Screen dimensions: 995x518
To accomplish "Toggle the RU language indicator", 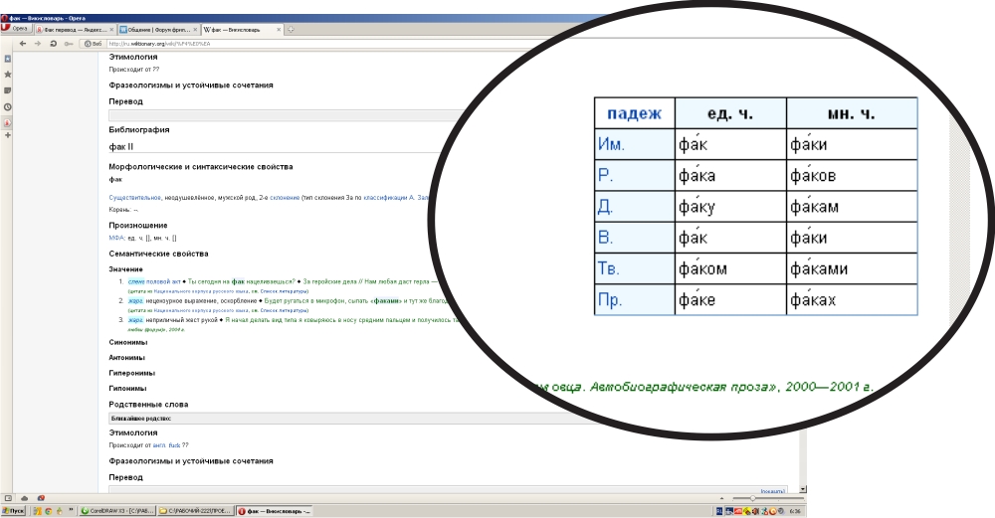I will point(719,511).
